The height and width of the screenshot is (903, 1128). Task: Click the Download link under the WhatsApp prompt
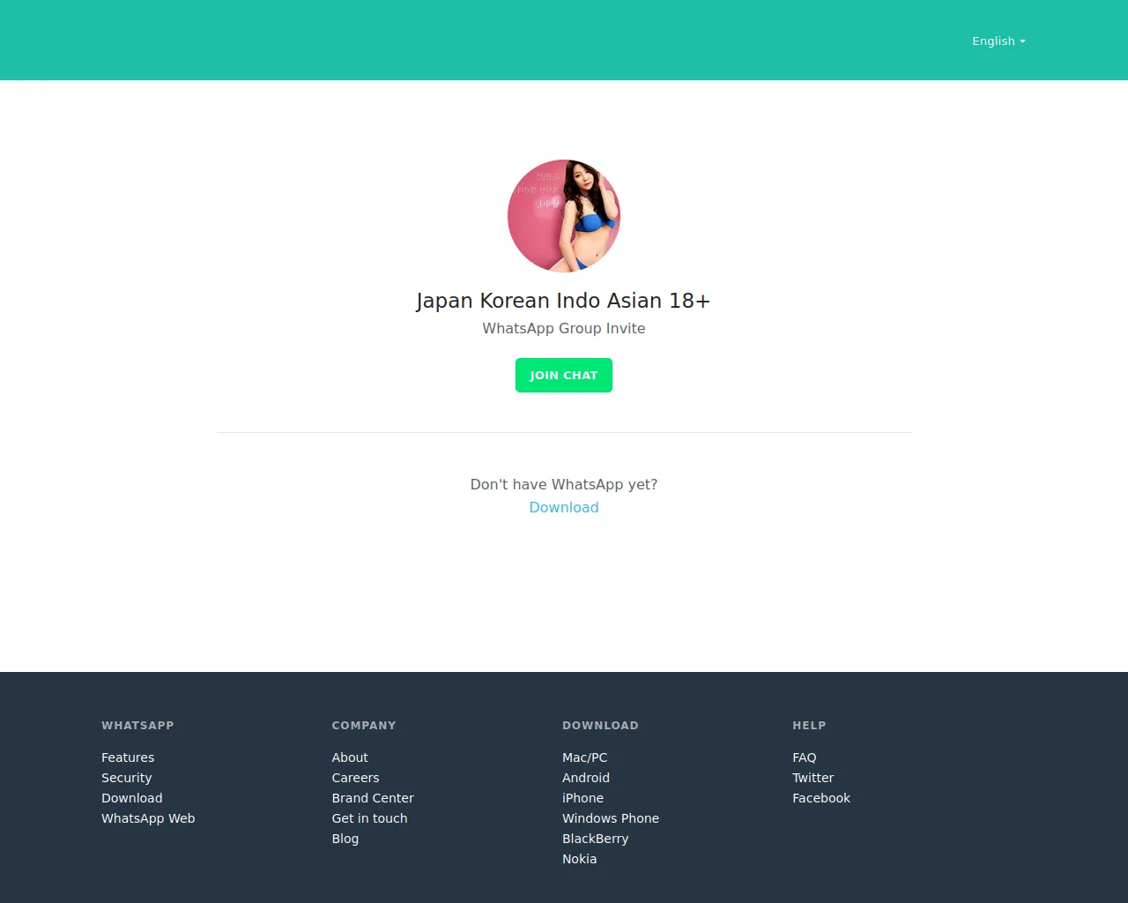564,508
